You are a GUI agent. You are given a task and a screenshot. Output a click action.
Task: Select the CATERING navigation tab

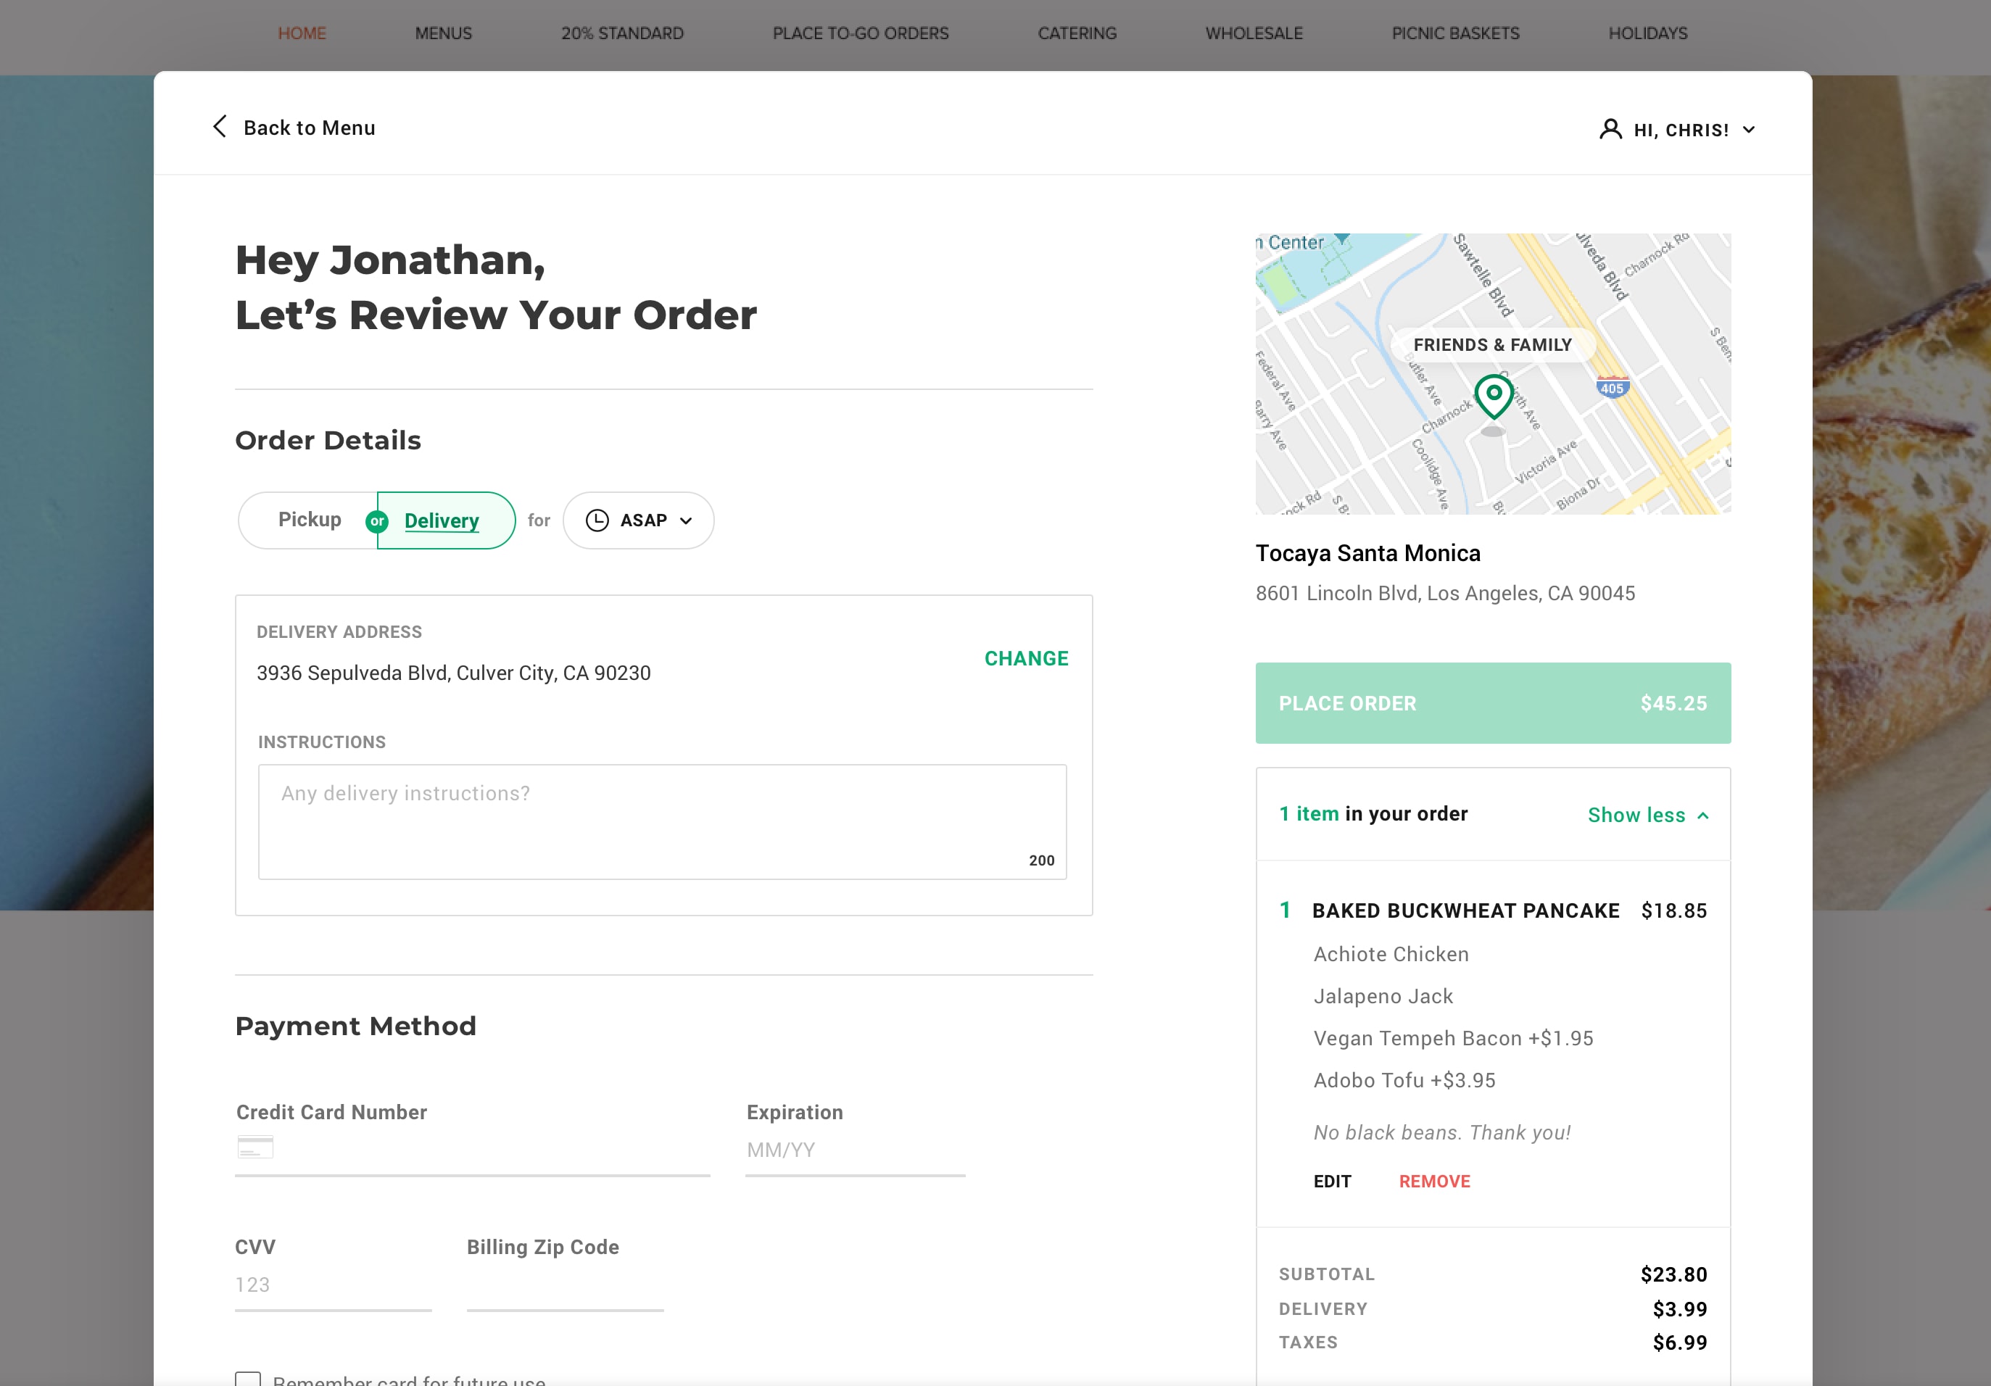[x=1077, y=32]
